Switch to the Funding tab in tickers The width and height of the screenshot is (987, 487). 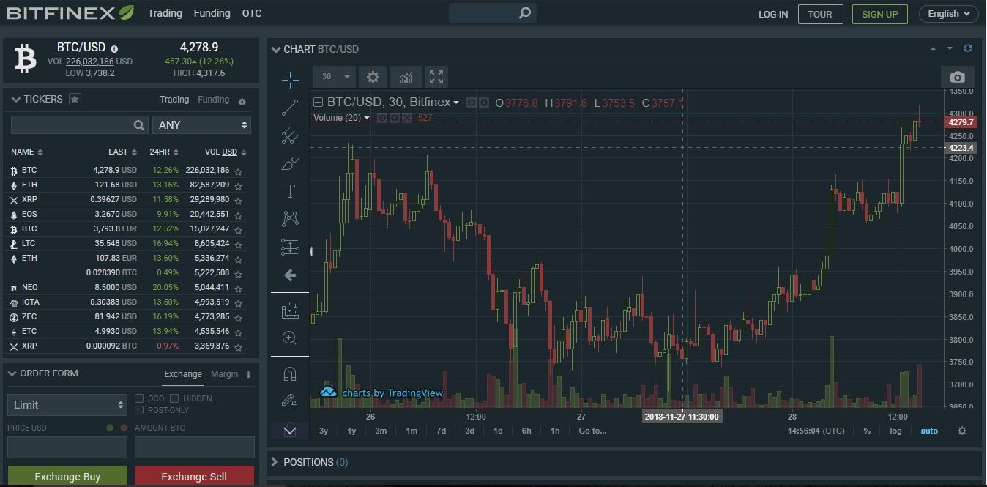213,100
